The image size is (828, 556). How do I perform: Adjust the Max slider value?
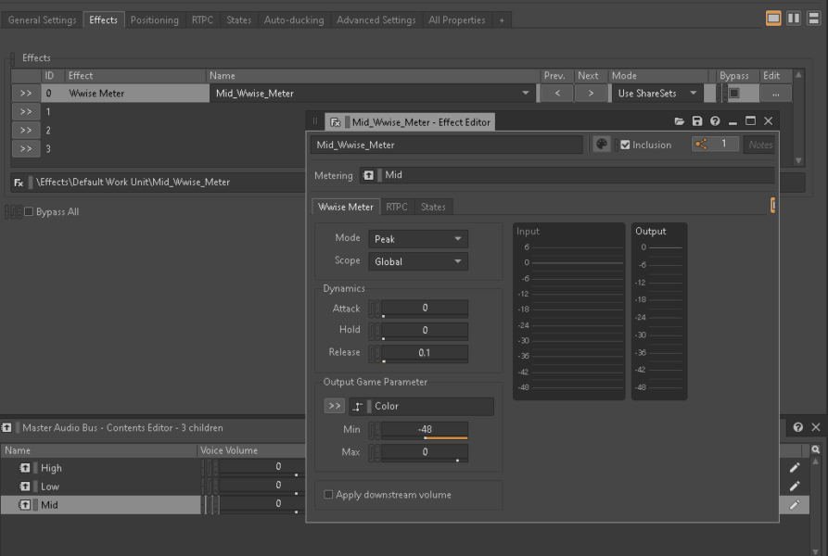[x=425, y=452]
